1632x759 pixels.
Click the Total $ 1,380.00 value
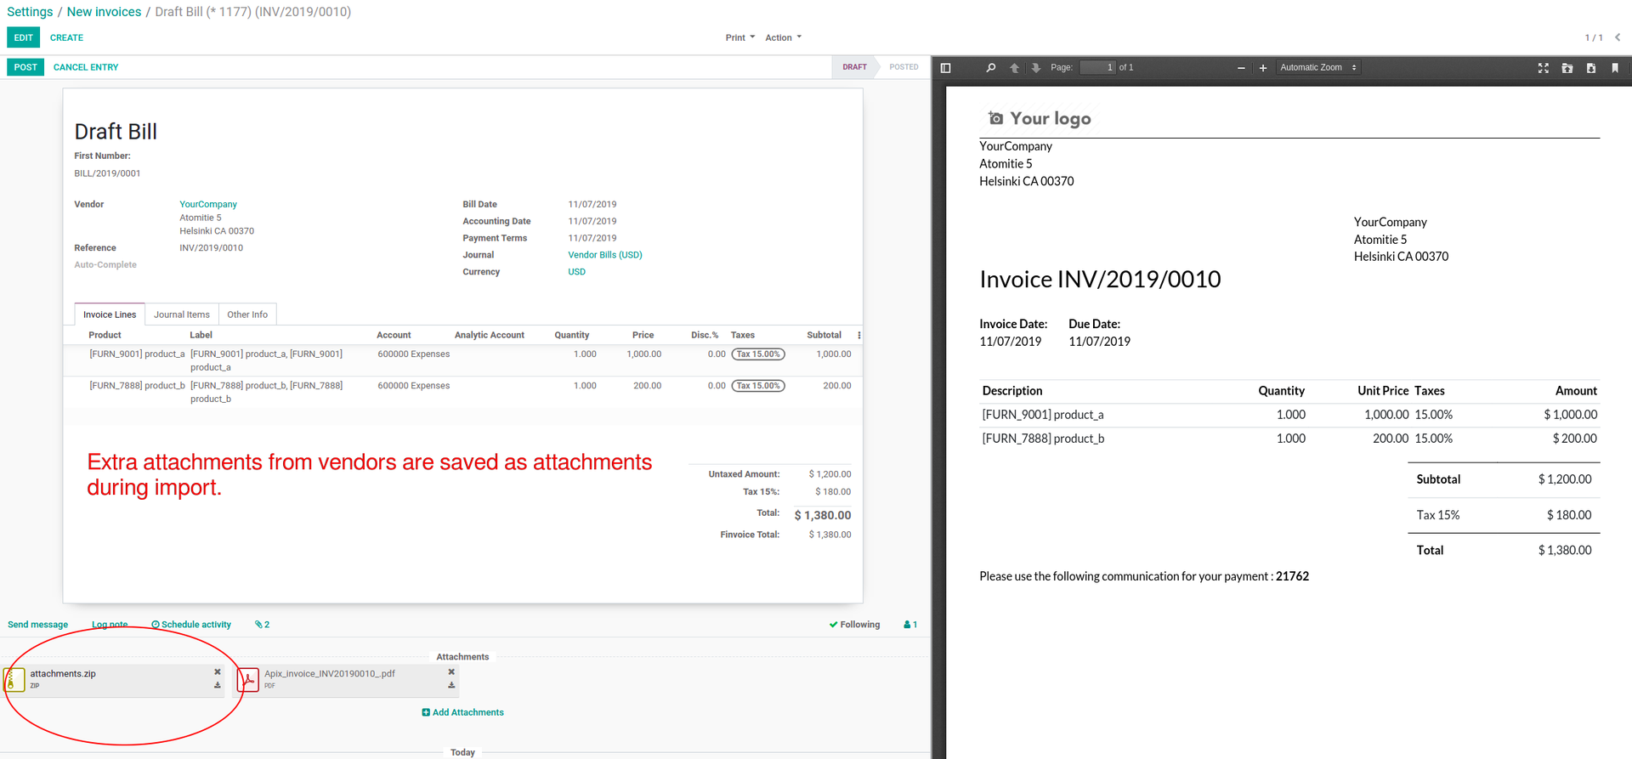[823, 515]
